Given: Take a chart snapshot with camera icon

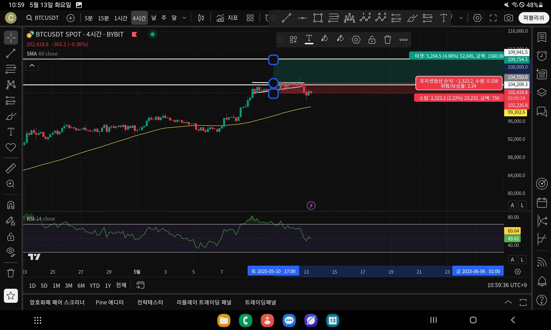Looking at the screenshot, I should [508, 18].
